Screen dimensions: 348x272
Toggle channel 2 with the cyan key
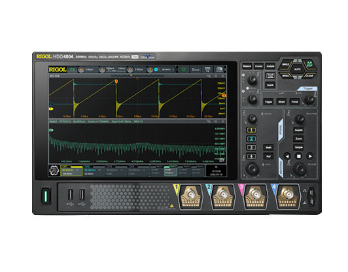click(x=251, y=139)
